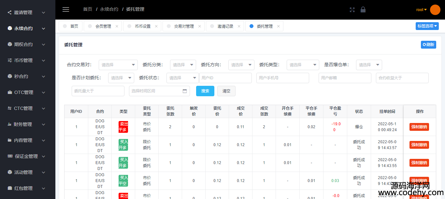Click the 永续合约 breadcrumb link
The height and width of the screenshot is (199, 445).
tap(109, 9)
